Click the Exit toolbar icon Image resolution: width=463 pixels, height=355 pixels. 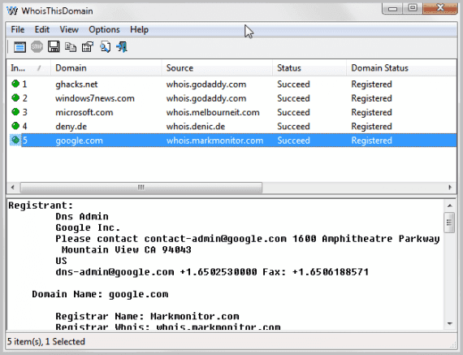coord(122,47)
